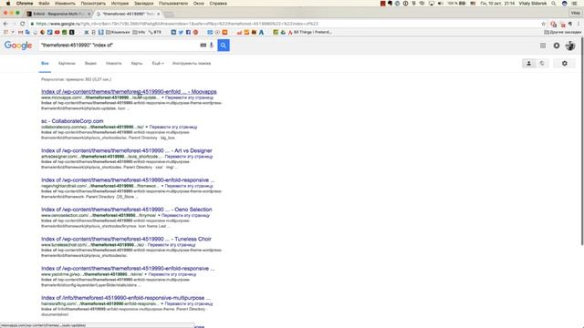Open the Файл menu

(44, 4)
